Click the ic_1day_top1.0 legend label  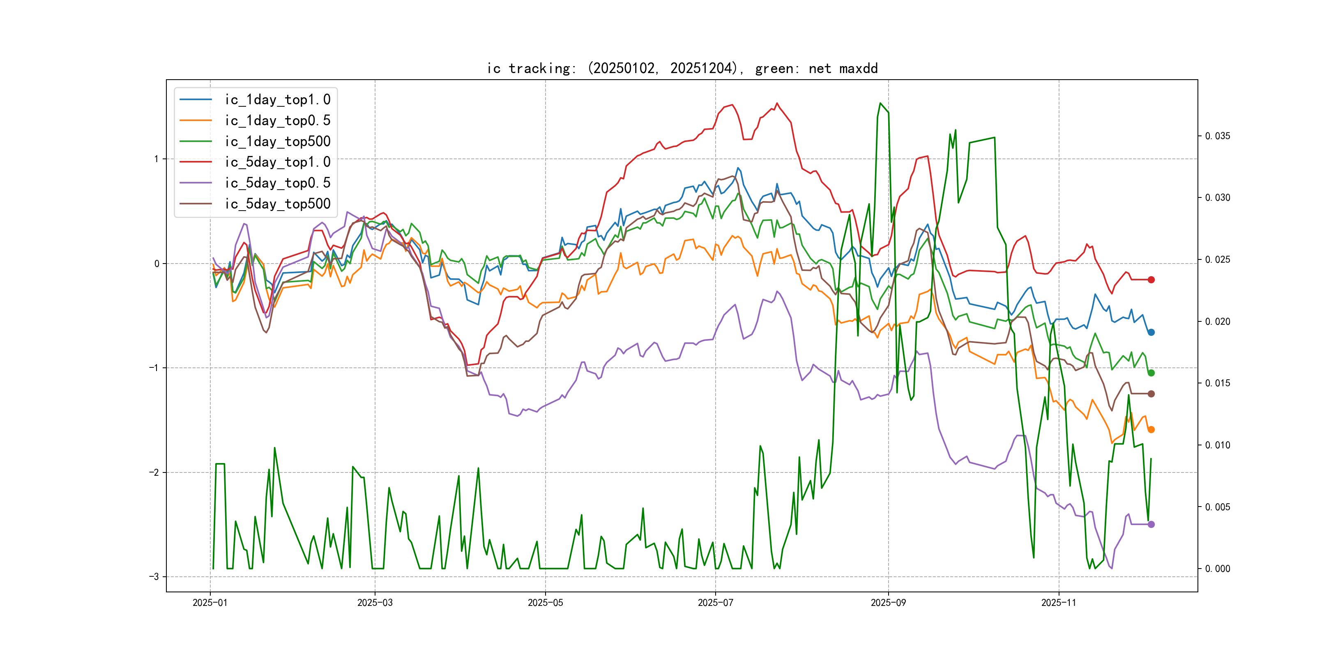pos(277,100)
